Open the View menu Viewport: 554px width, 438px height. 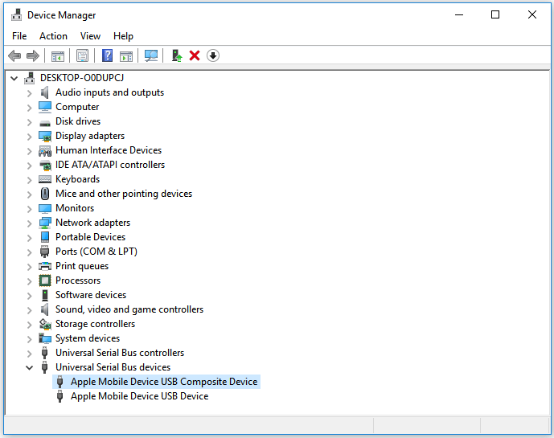(x=90, y=36)
